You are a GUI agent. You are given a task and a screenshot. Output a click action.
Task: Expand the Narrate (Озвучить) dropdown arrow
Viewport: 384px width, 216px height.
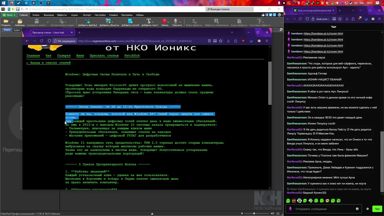tap(179, 22)
